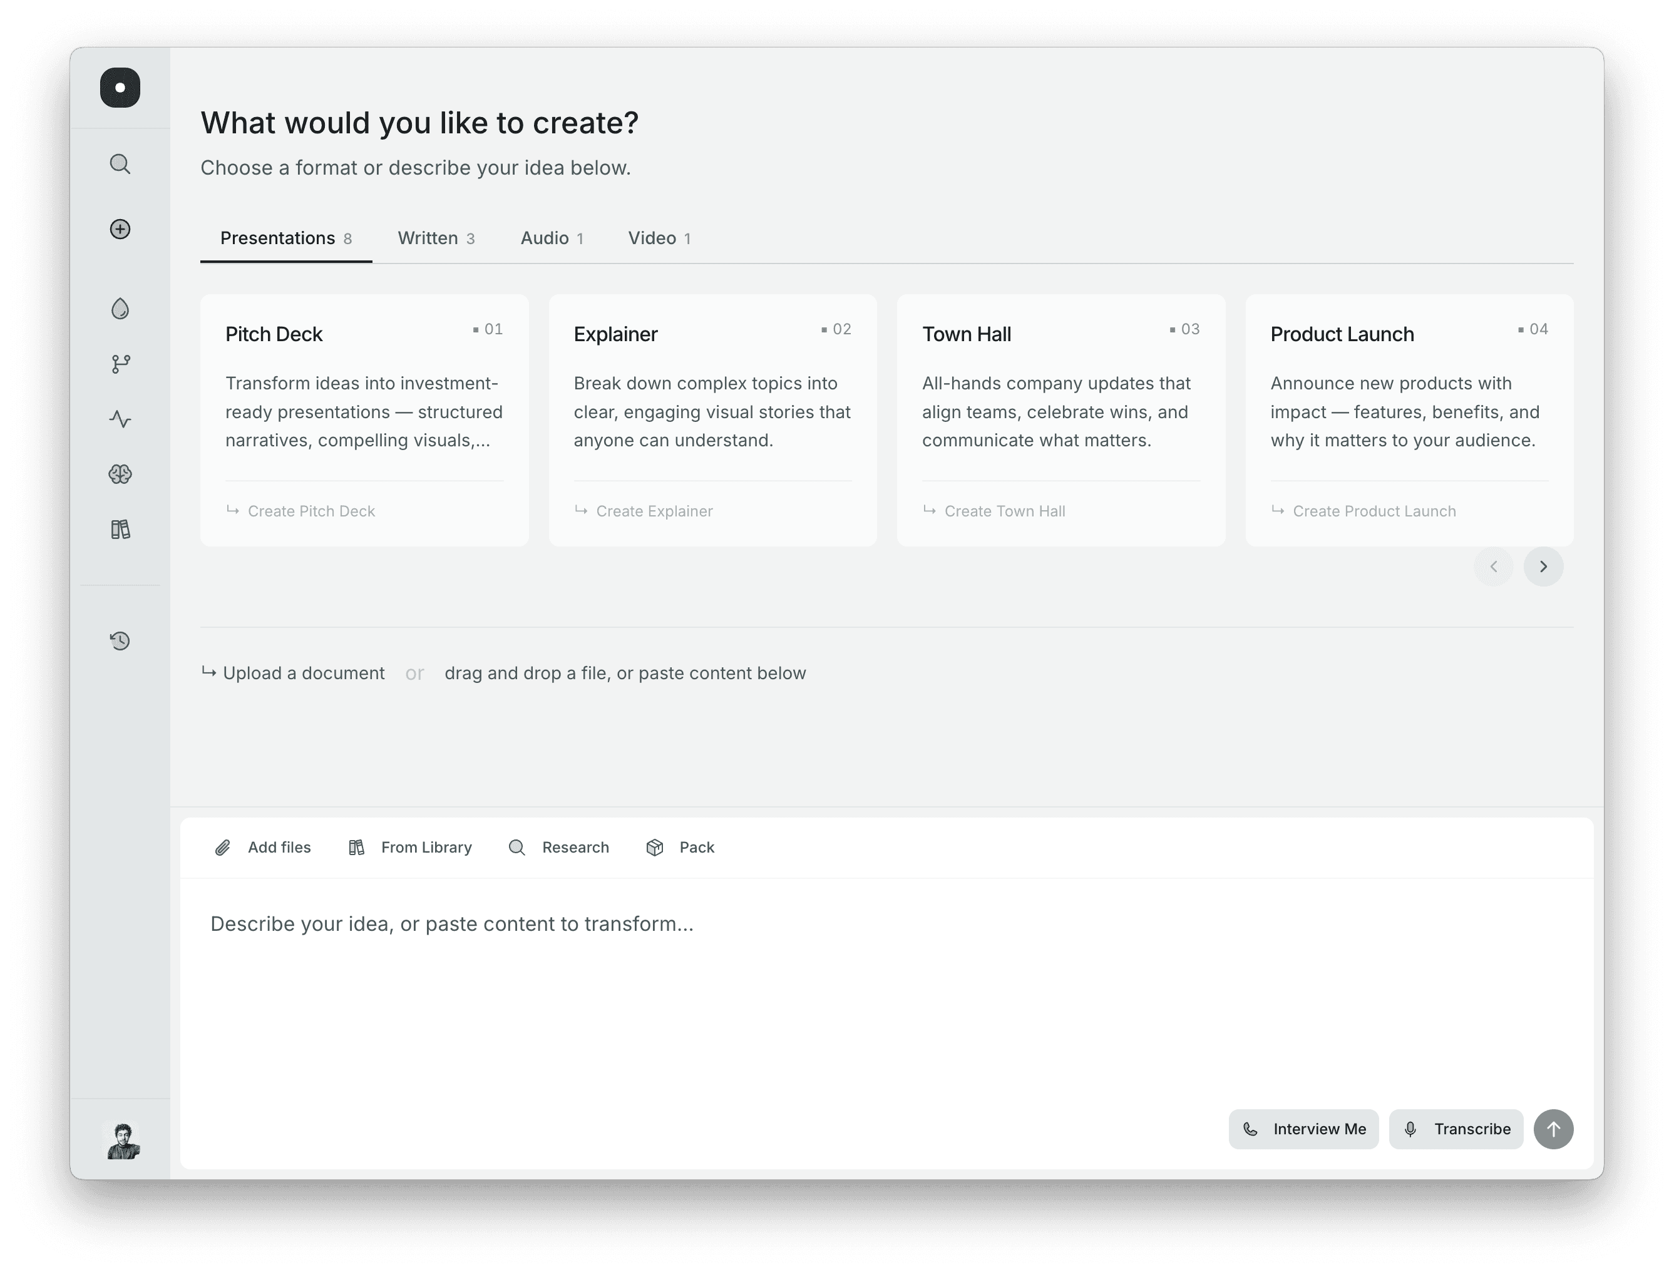Image resolution: width=1674 pixels, height=1272 pixels.
Task: Switch to the Written tab
Action: pyautogui.click(x=436, y=238)
